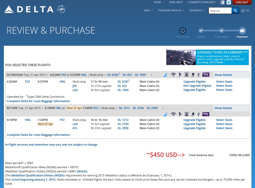Open Delta's Facebook page icon

pos(223,2)
